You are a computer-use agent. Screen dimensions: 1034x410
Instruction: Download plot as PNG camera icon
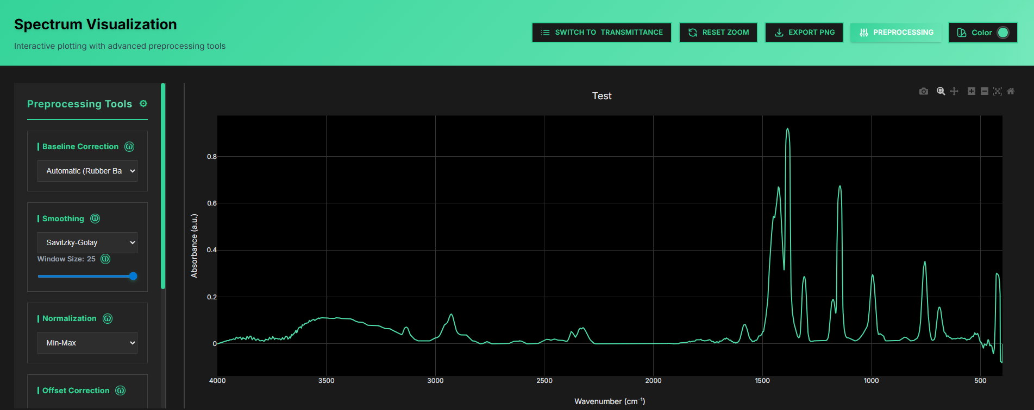point(923,91)
